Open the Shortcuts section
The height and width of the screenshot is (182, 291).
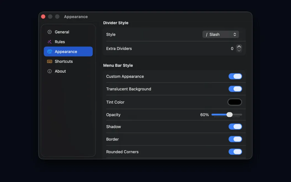[68, 61]
